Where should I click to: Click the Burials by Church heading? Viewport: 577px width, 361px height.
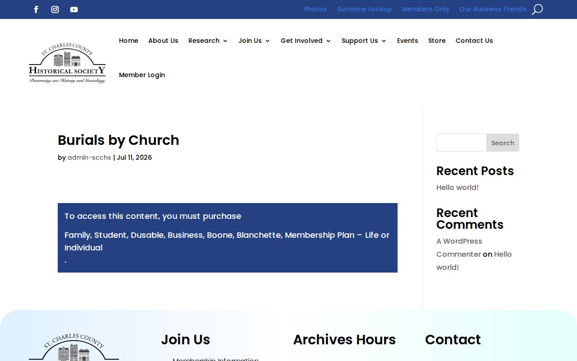[119, 140]
